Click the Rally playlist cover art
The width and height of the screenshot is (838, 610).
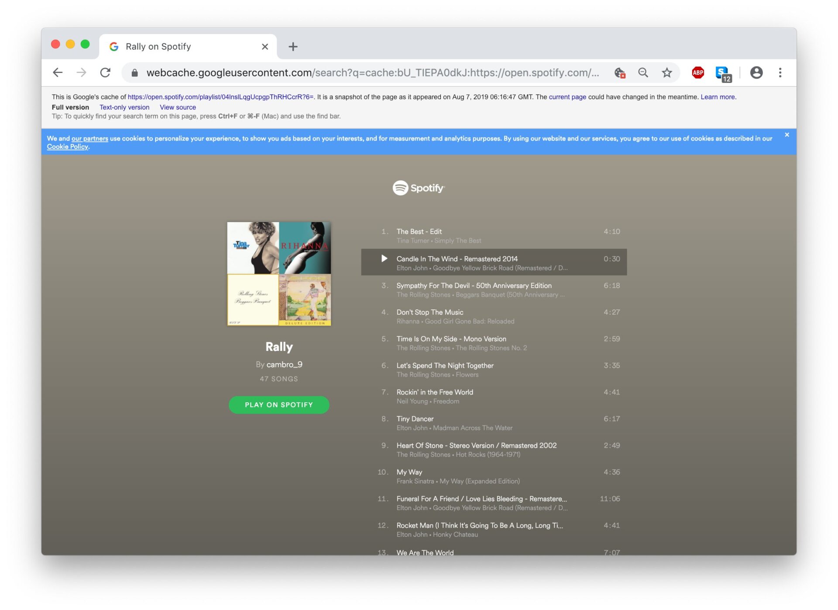[x=279, y=274]
